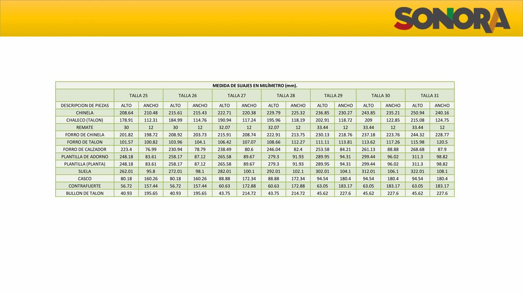Select the 'TALLA 27' column header

point(236,95)
